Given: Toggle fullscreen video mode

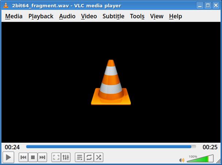Looking at the screenshot, I should point(56,157).
